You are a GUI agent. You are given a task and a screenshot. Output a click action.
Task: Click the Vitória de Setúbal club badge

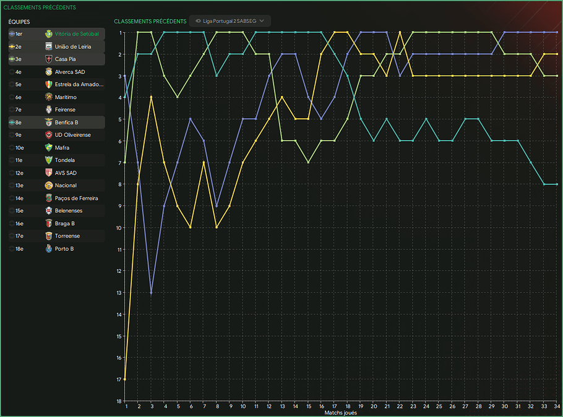point(49,34)
